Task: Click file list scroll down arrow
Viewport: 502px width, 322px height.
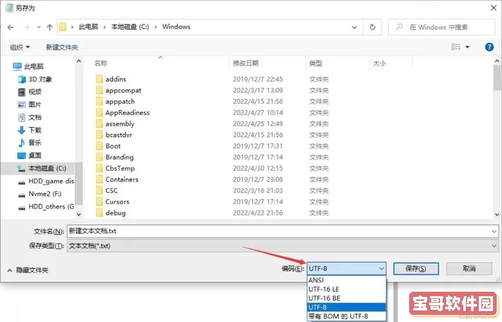Action: 497,214
